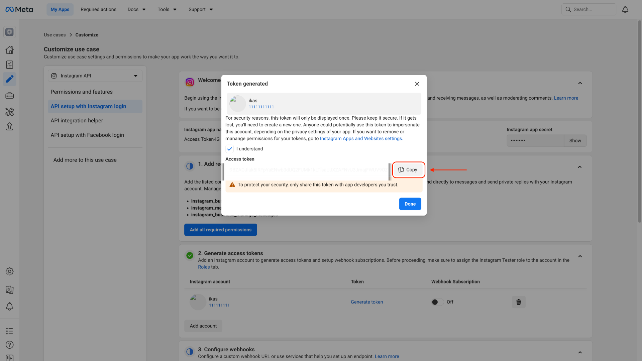The height and width of the screenshot is (361, 642).
Task: Select API integration helper
Action: [x=95, y=121]
